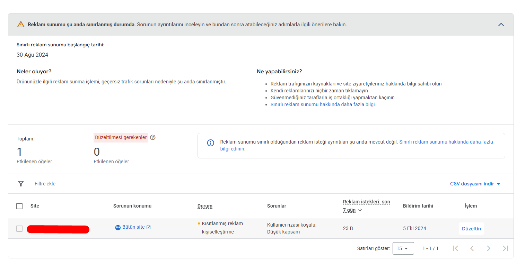This screenshot has width=526, height=275.
Task: Collapse the limited ad serving notice
Action: [x=501, y=25]
